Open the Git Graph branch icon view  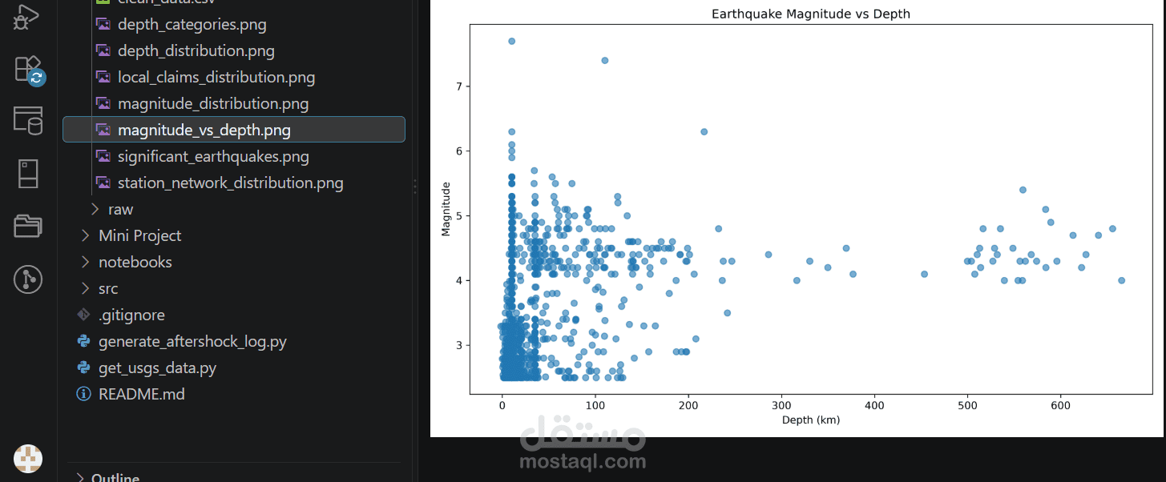click(28, 279)
